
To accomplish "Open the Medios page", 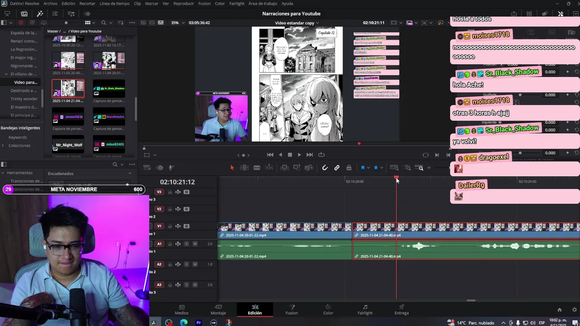I will [x=182, y=310].
